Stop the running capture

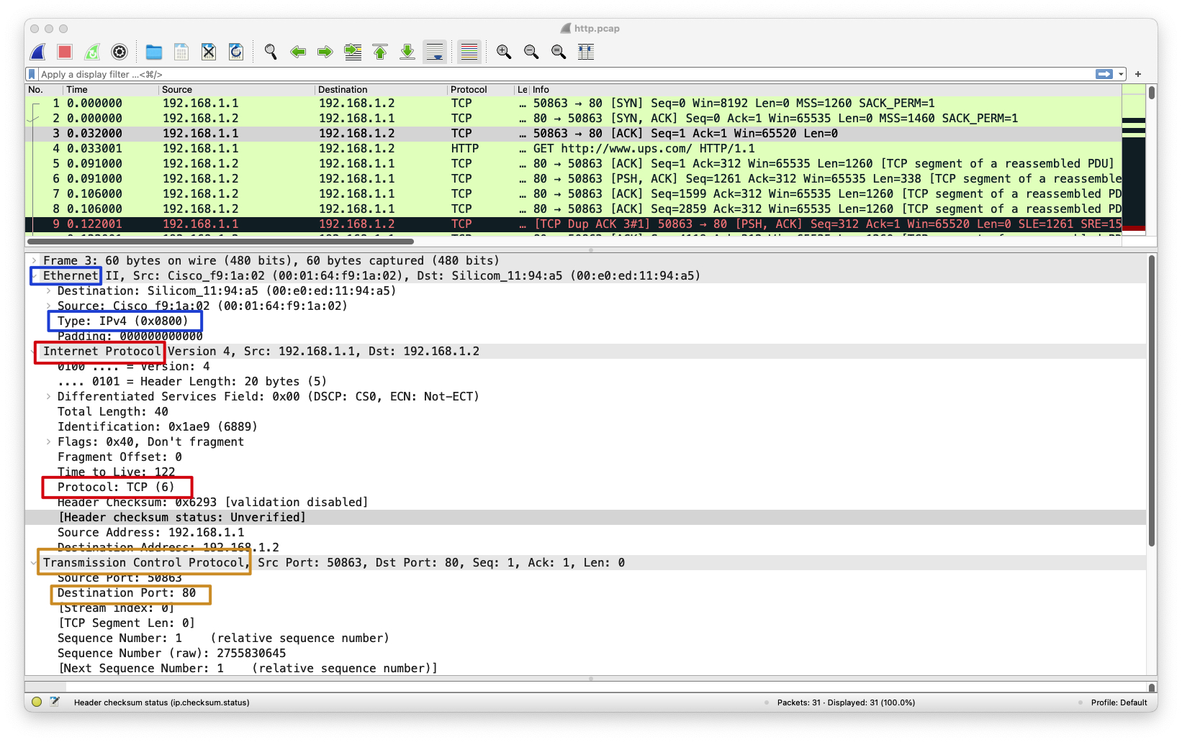(65, 51)
